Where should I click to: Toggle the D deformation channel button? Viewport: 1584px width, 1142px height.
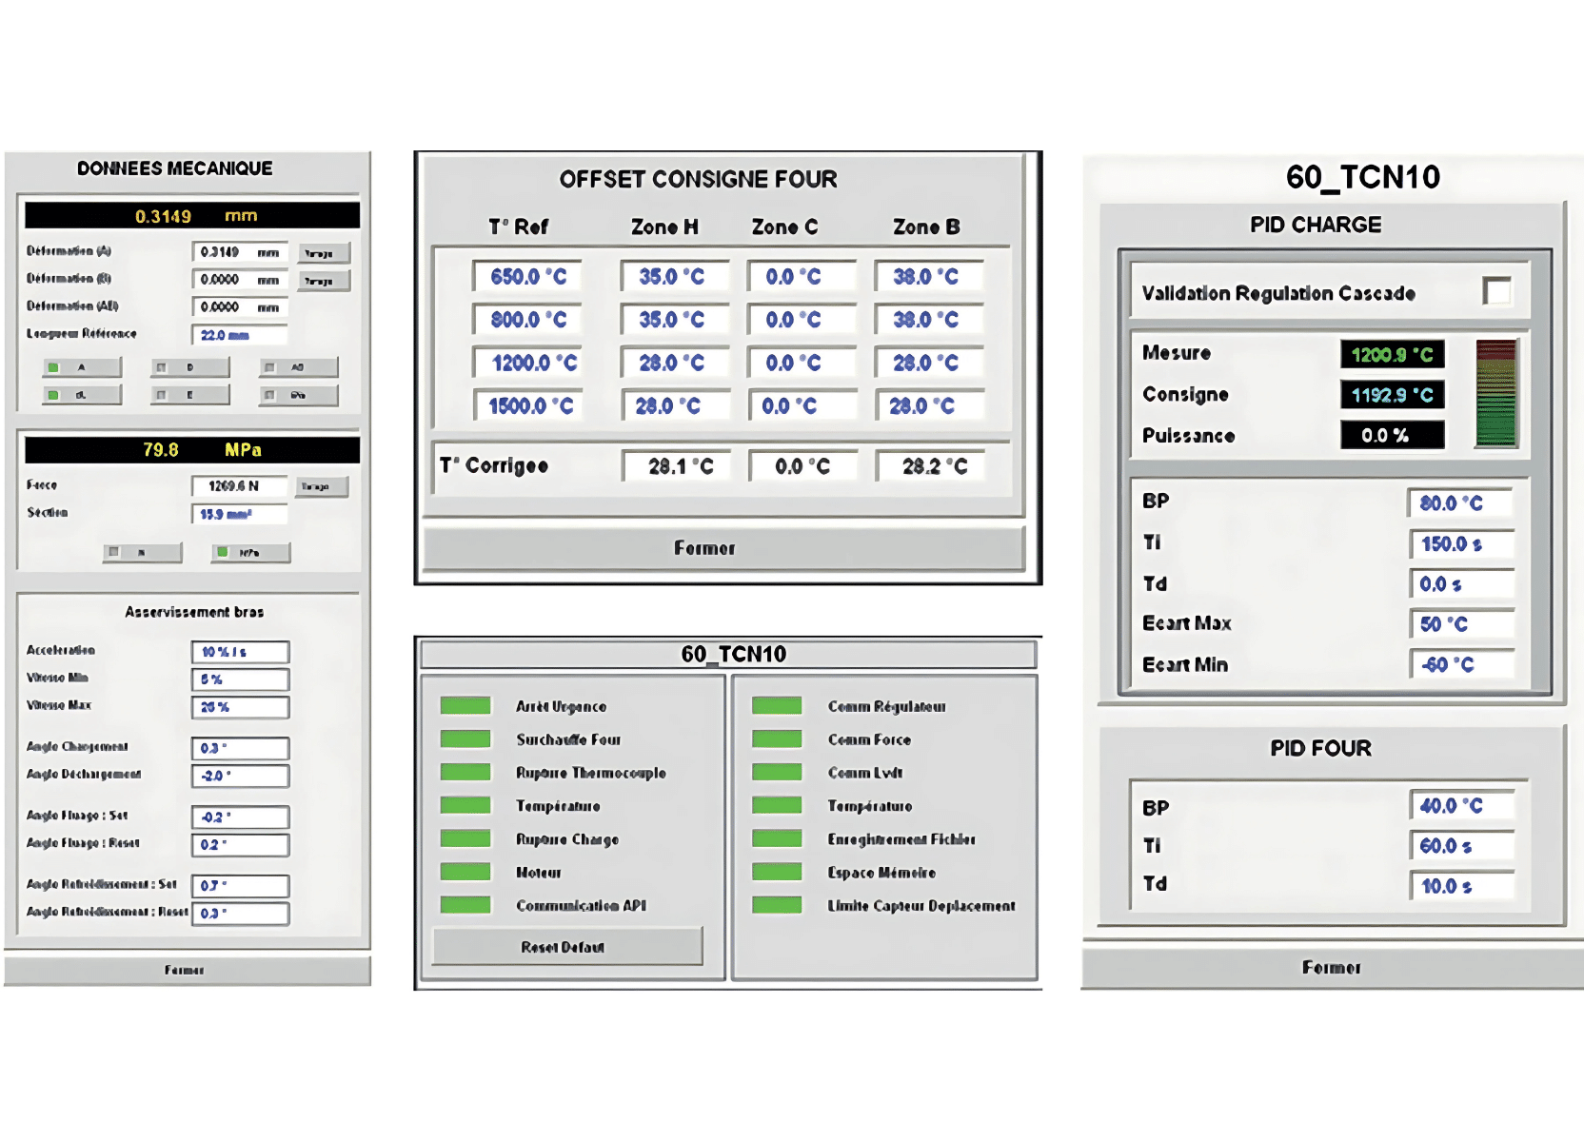pyautogui.click(x=189, y=367)
